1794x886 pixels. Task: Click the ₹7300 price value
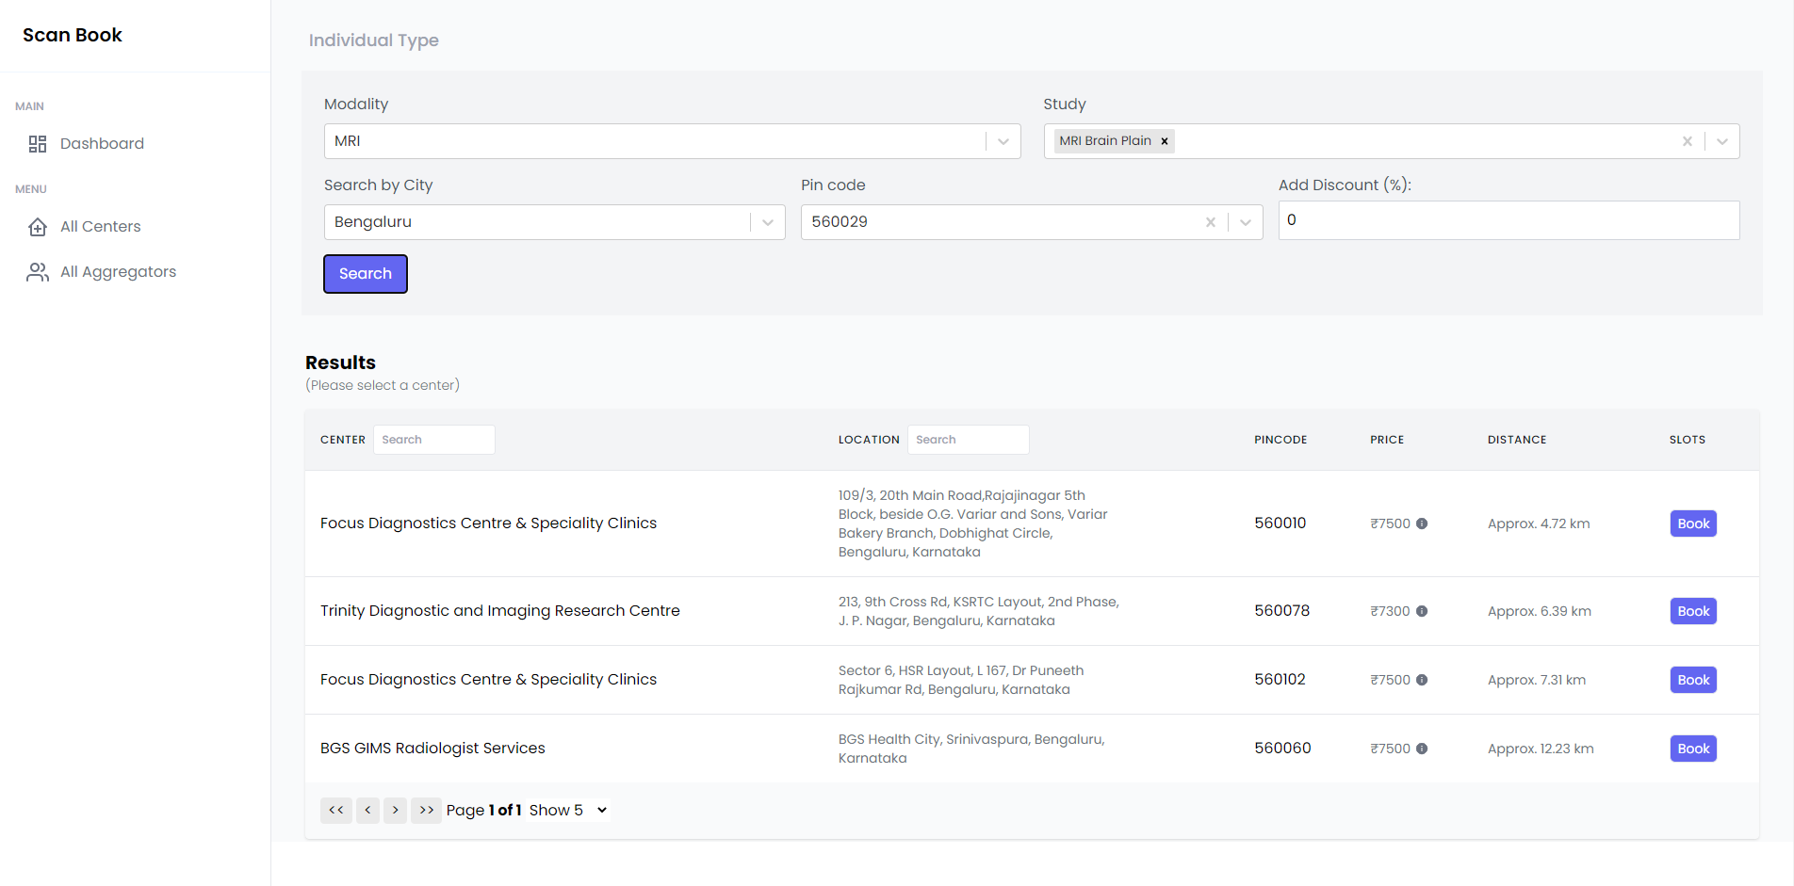pyautogui.click(x=1391, y=611)
